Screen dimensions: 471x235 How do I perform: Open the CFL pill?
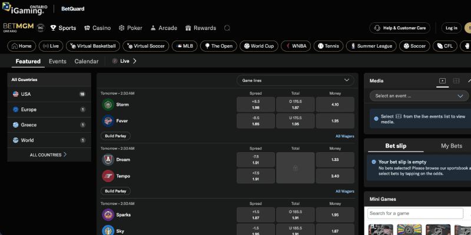coord(445,46)
